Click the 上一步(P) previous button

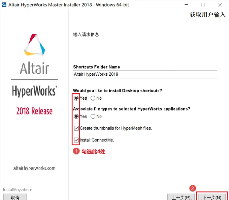click(181, 197)
